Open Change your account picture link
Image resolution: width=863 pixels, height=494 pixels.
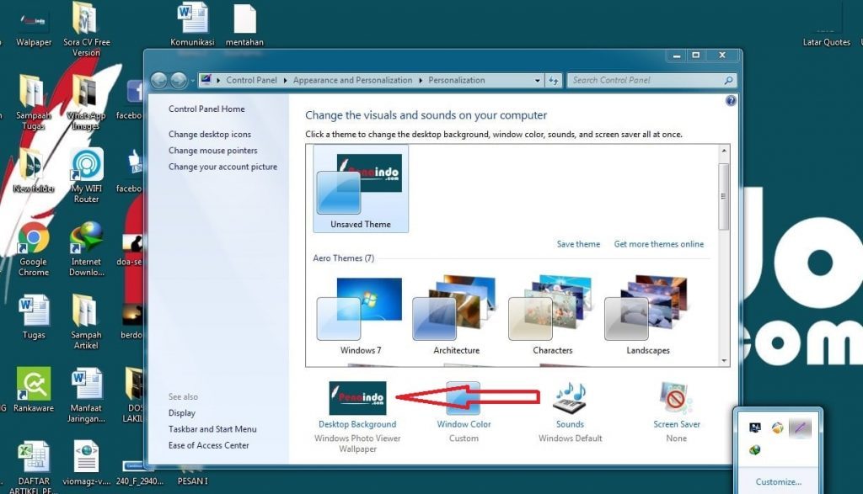pyautogui.click(x=222, y=167)
